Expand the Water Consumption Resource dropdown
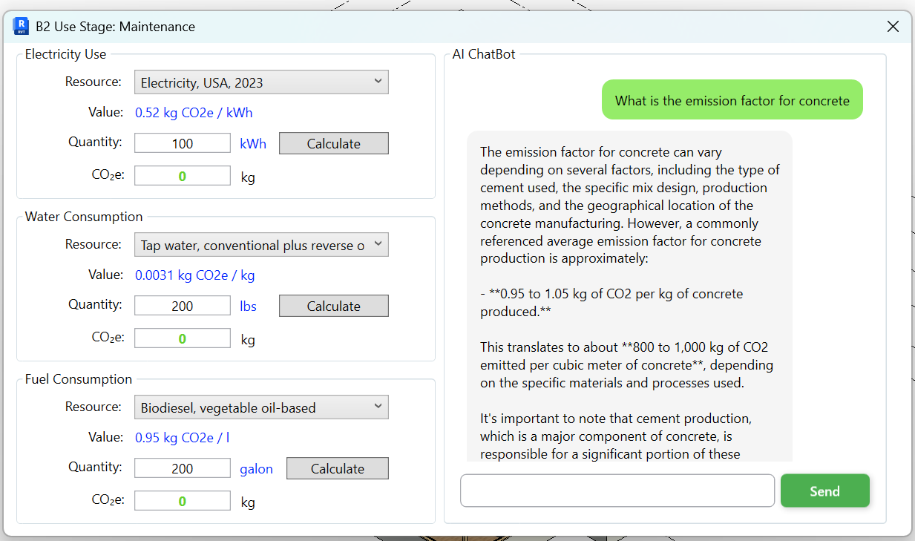This screenshot has width=915, height=541. click(x=261, y=245)
